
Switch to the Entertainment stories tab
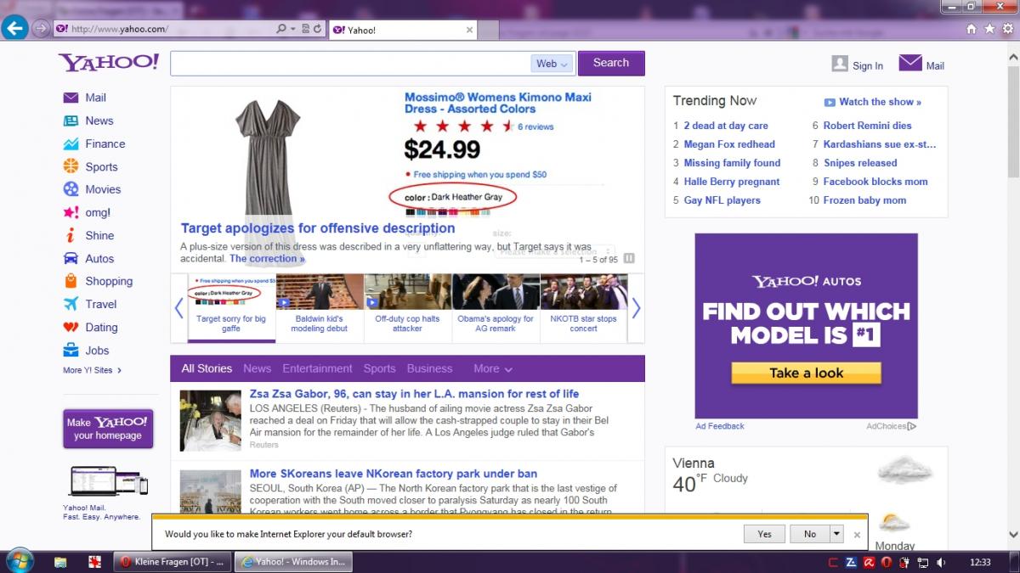(317, 368)
